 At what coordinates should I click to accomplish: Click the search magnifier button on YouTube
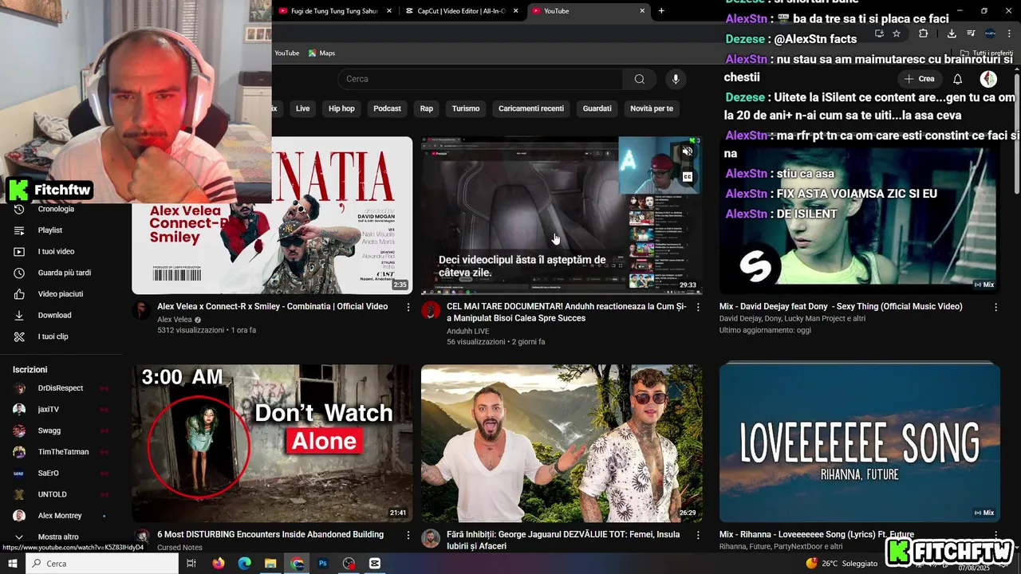tap(640, 79)
